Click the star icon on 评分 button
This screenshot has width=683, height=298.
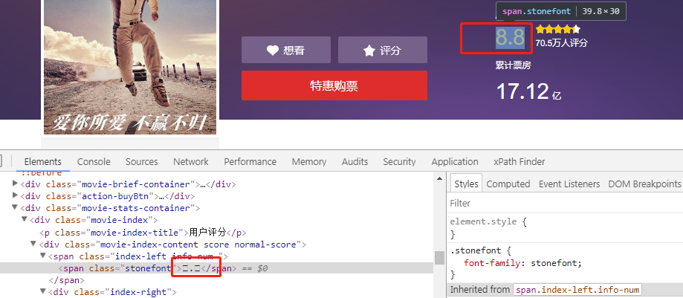pyautogui.click(x=369, y=51)
